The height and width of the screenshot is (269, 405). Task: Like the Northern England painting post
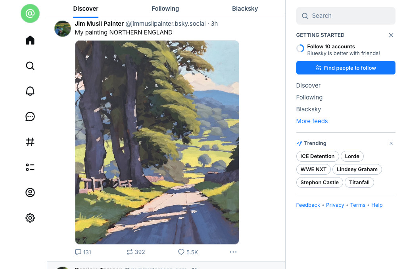(x=188, y=252)
